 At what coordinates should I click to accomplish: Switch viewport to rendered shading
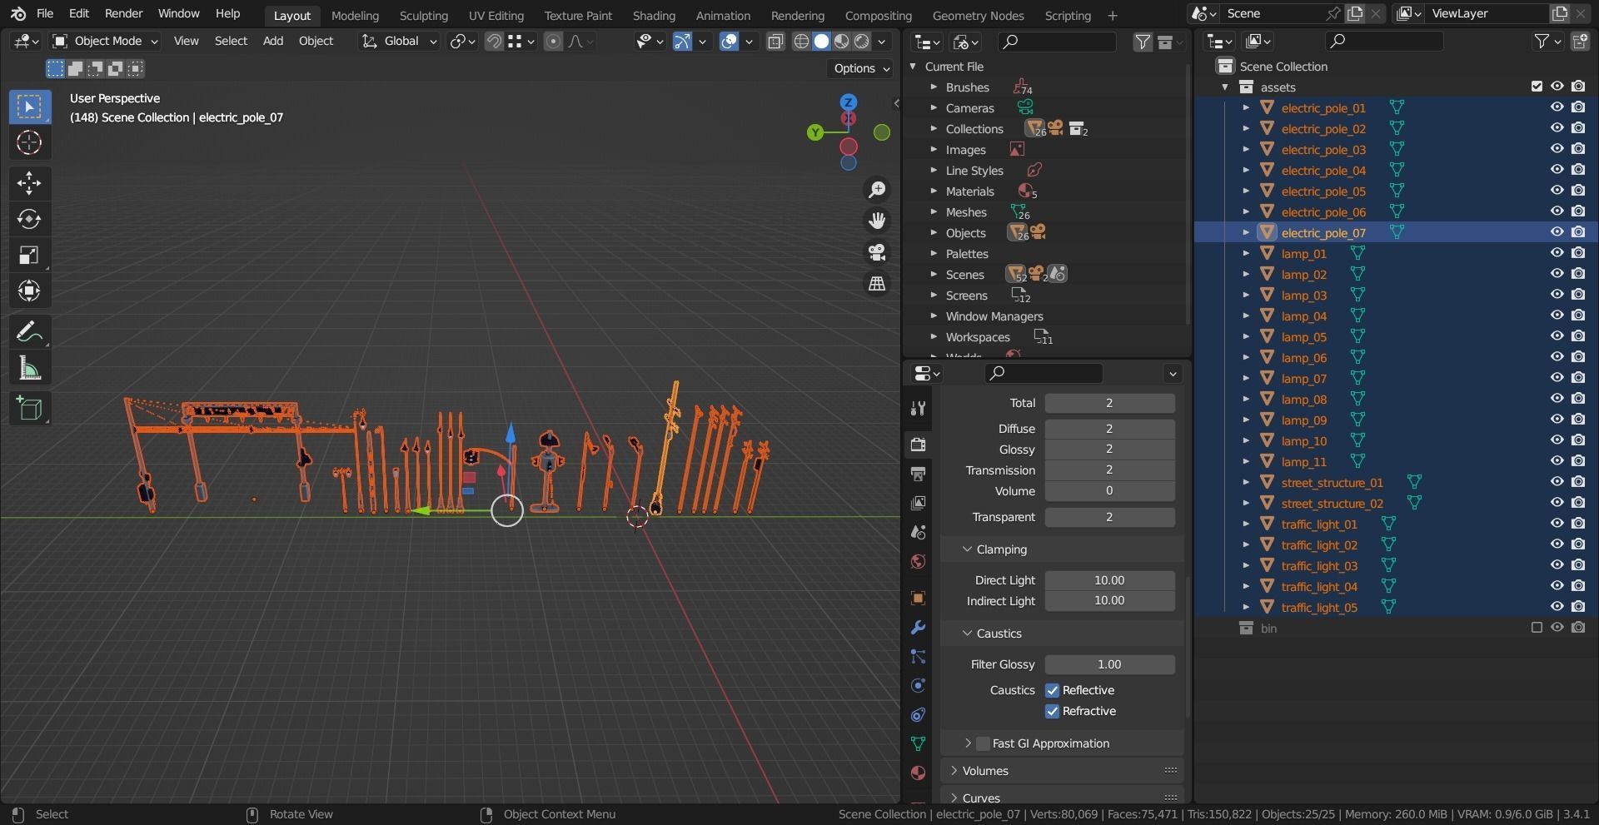pos(862,42)
